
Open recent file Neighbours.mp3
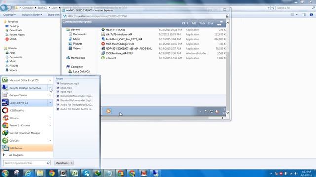click(x=69, y=83)
